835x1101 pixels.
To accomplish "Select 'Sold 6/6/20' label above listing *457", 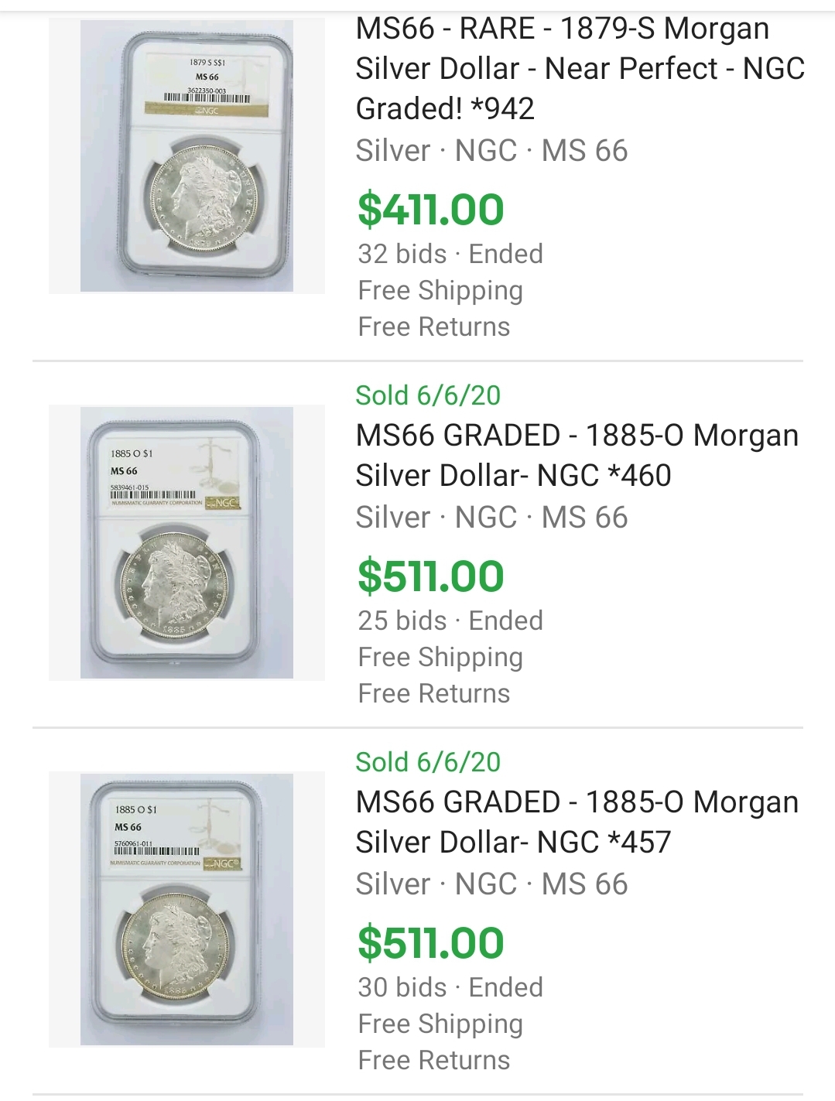I will tap(428, 762).
